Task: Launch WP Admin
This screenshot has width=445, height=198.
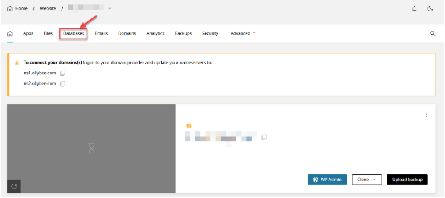Action: coord(327,180)
